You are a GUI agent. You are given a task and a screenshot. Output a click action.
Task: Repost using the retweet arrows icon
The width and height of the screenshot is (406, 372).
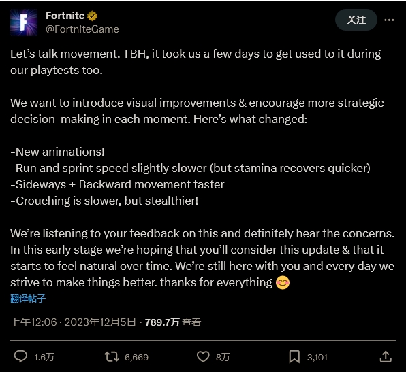[112, 357]
